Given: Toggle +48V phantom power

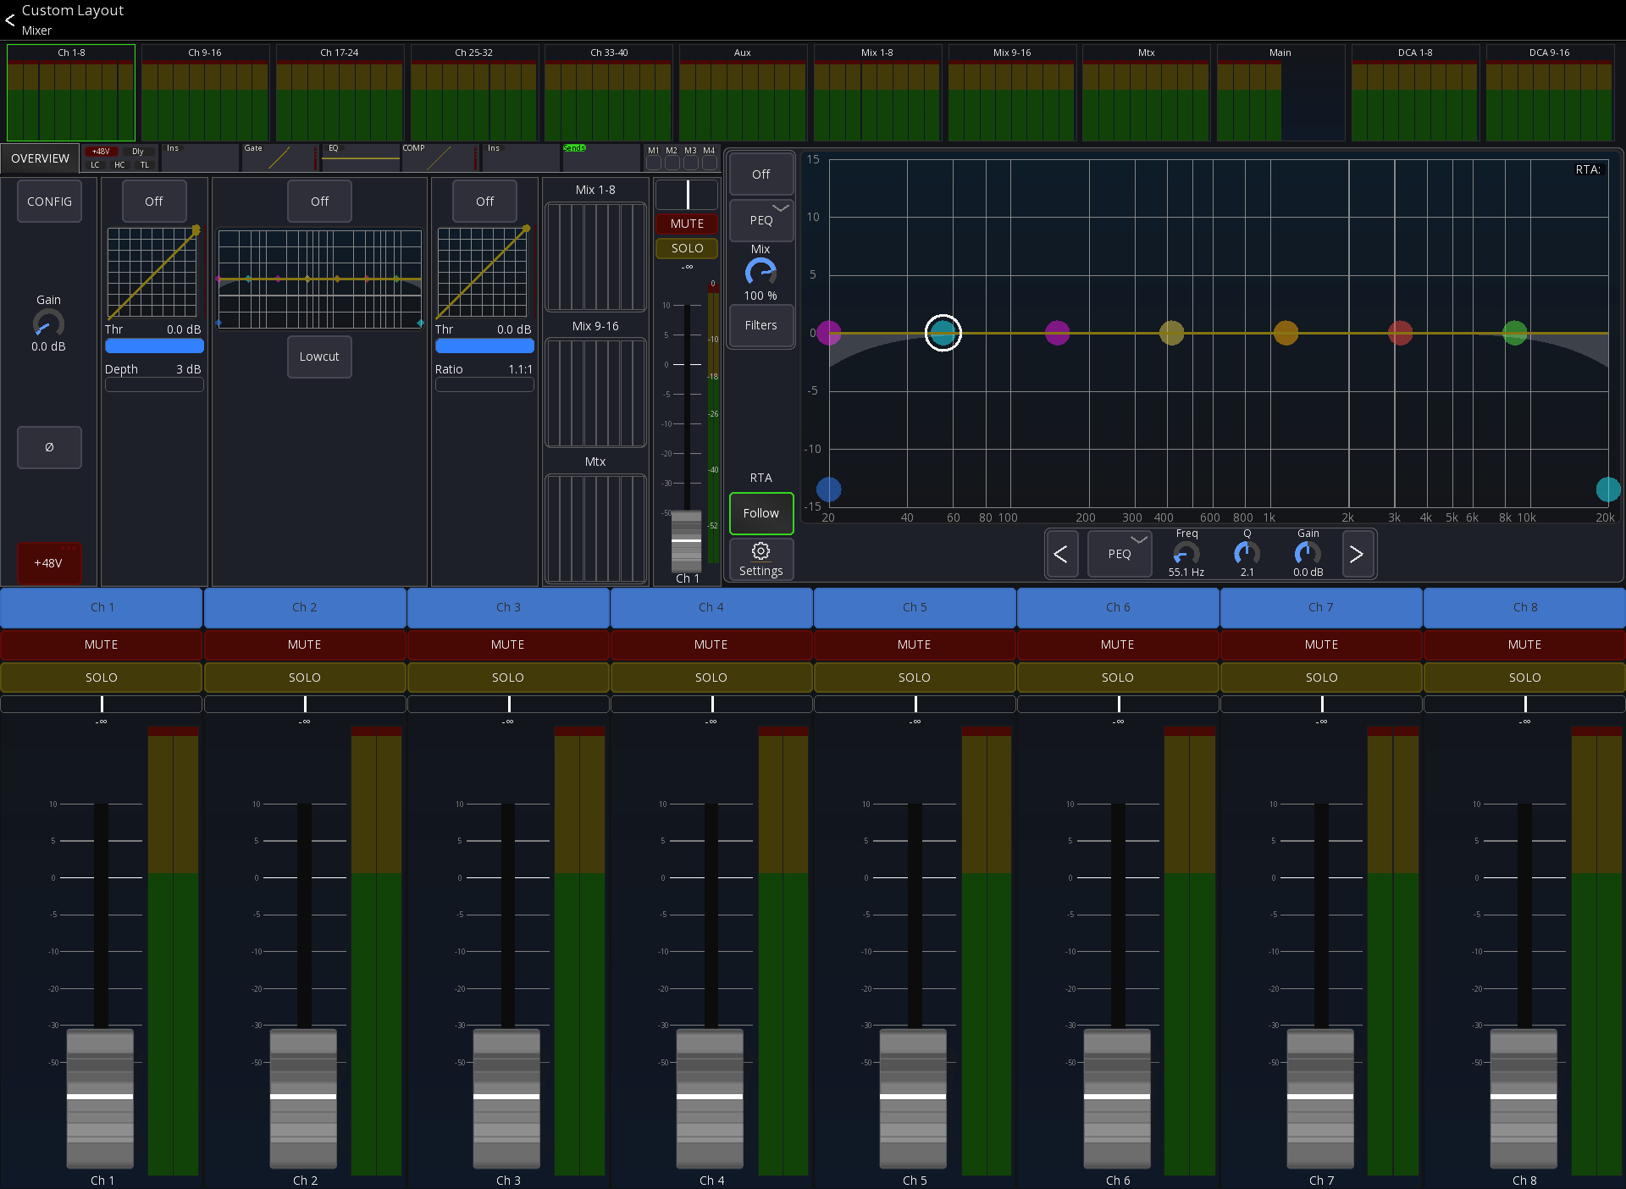Looking at the screenshot, I should coord(48,563).
